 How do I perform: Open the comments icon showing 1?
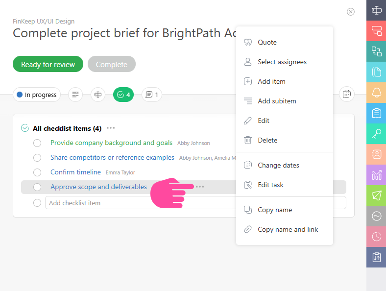pyautogui.click(x=152, y=95)
